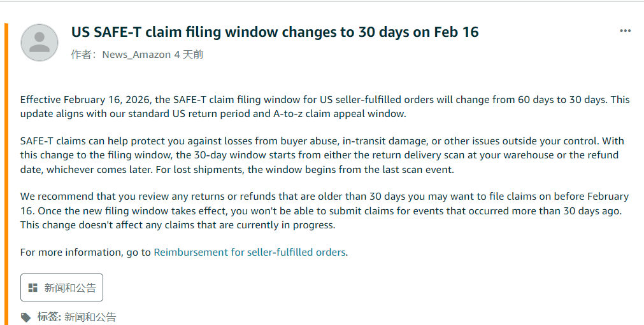Image resolution: width=644 pixels, height=325 pixels.
Task: Select the 新闻和公告 tag after 标签 label
Action: (x=90, y=317)
